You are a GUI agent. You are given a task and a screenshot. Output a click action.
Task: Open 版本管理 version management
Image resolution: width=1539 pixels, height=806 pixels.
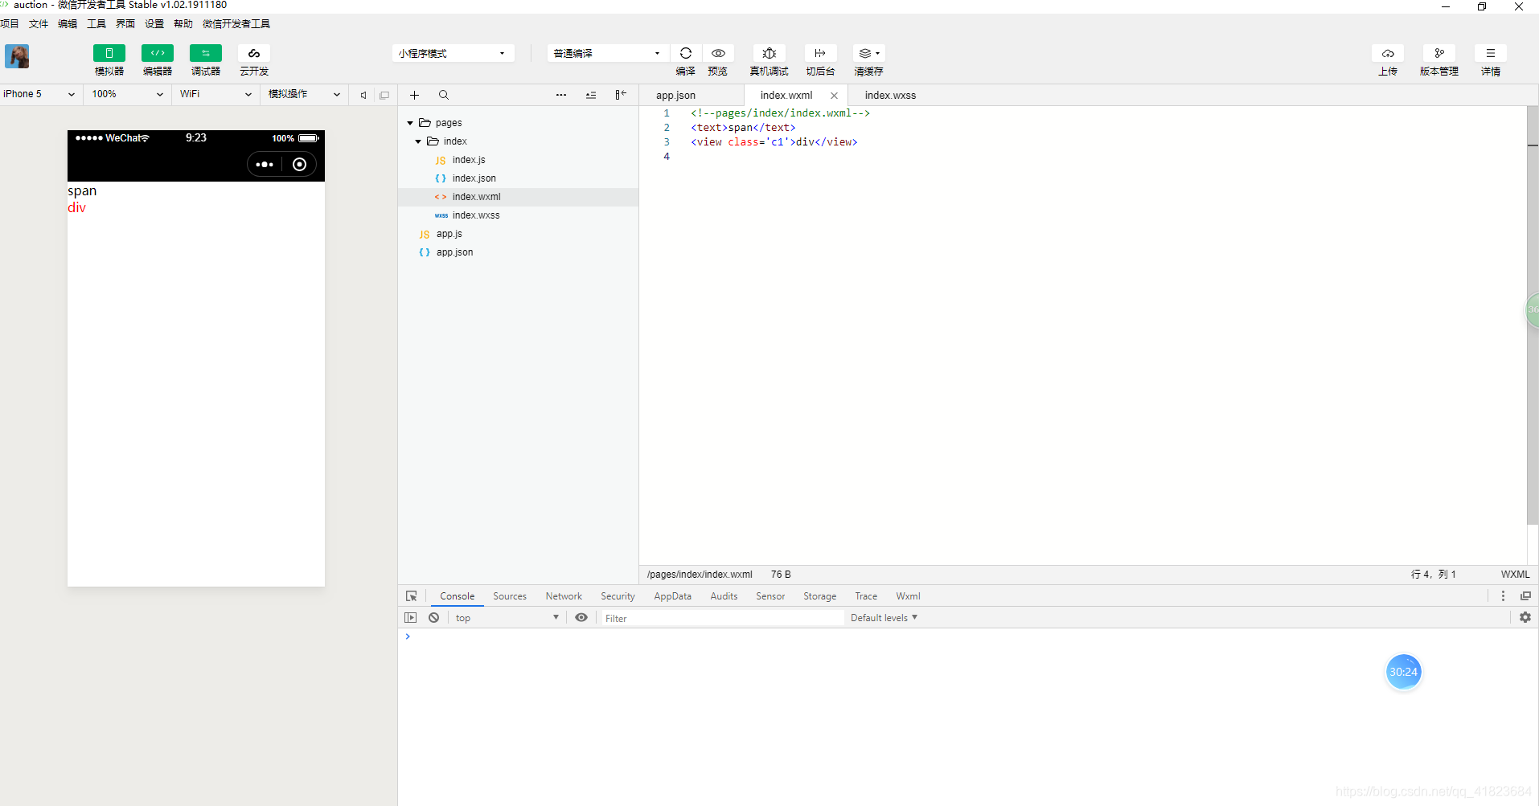pyautogui.click(x=1439, y=53)
